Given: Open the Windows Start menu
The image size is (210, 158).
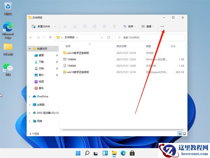Looking at the screenshot, I should click(78, 153).
